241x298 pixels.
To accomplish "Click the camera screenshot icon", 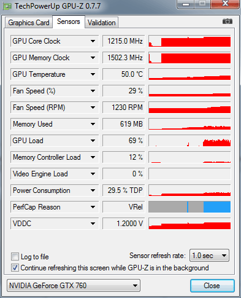I will [228, 22].
